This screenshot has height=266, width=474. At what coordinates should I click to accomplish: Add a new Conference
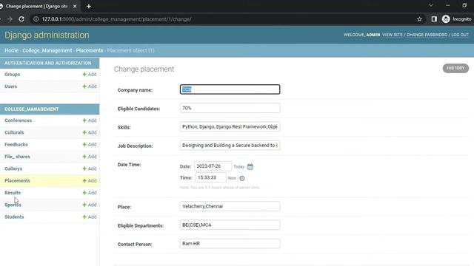click(90, 120)
